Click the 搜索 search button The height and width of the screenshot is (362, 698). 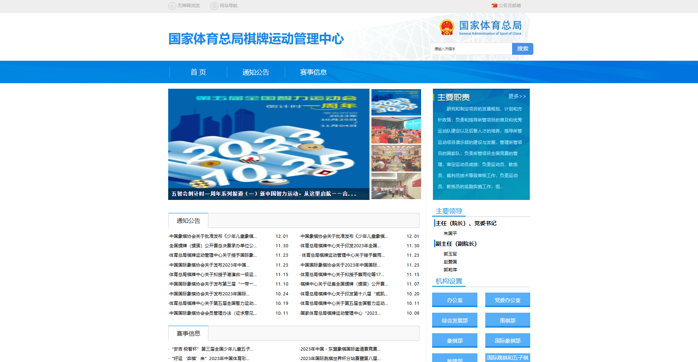point(522,49)
